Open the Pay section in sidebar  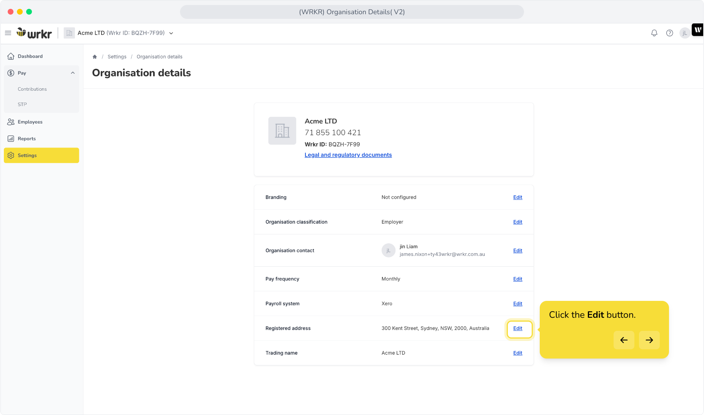(x=42, y=73)
